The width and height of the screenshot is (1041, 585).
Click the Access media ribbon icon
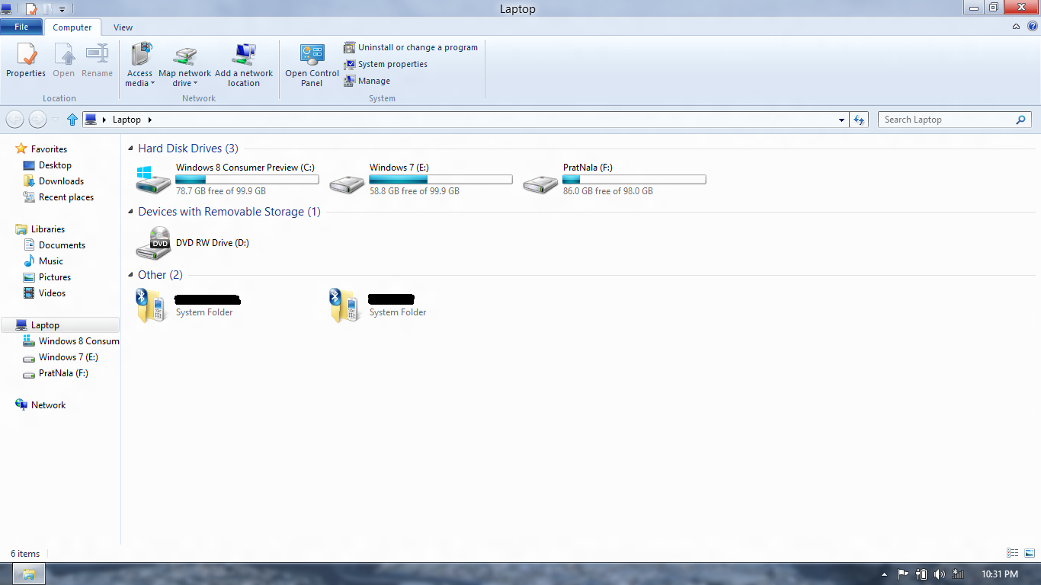coord(140,55)
